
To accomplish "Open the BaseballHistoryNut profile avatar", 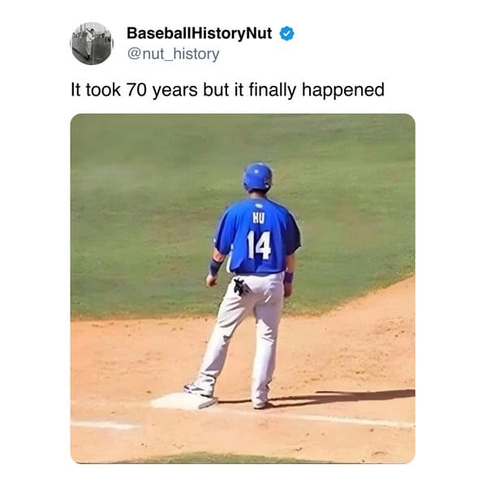I will tap(92, 43).
